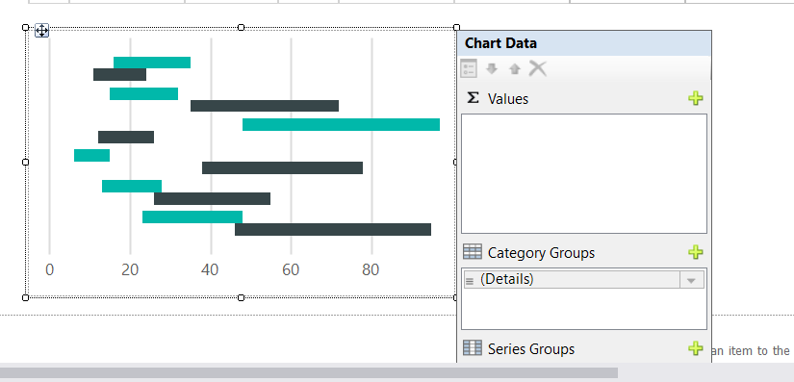This screenshot has height=382, width=794.
Task: Click the axis label 40 on the chart
Action: click(210, 269)
